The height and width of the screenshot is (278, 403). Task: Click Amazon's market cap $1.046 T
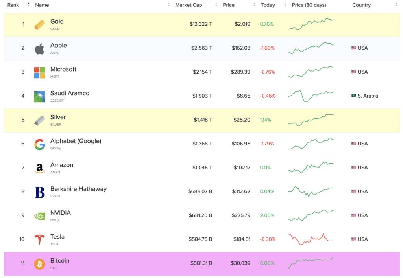click(x=202, y=168)
